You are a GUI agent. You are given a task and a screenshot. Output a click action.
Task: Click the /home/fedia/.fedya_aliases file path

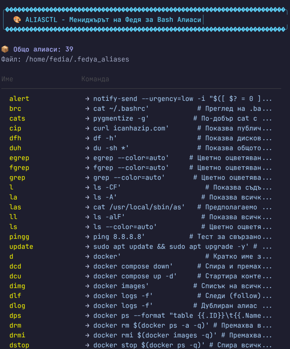(x=77, y=59)
